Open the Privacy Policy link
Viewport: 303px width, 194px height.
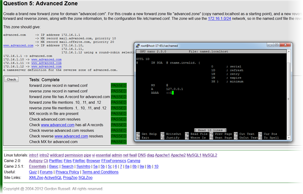(68, 172)
